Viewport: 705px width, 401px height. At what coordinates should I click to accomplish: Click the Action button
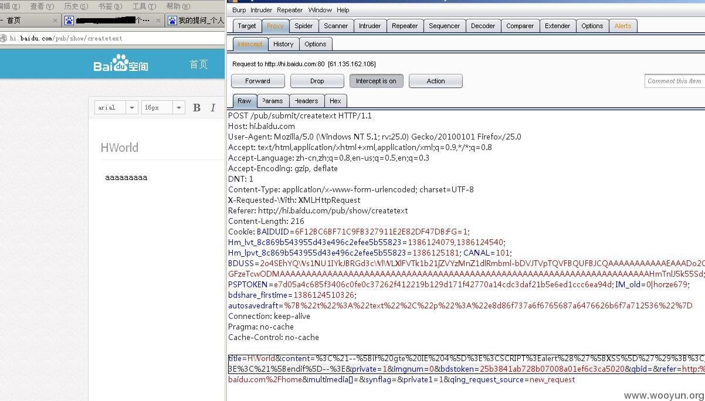436,81
